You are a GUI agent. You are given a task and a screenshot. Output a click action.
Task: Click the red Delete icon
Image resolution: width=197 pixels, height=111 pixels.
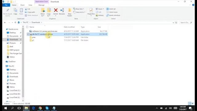56,10
